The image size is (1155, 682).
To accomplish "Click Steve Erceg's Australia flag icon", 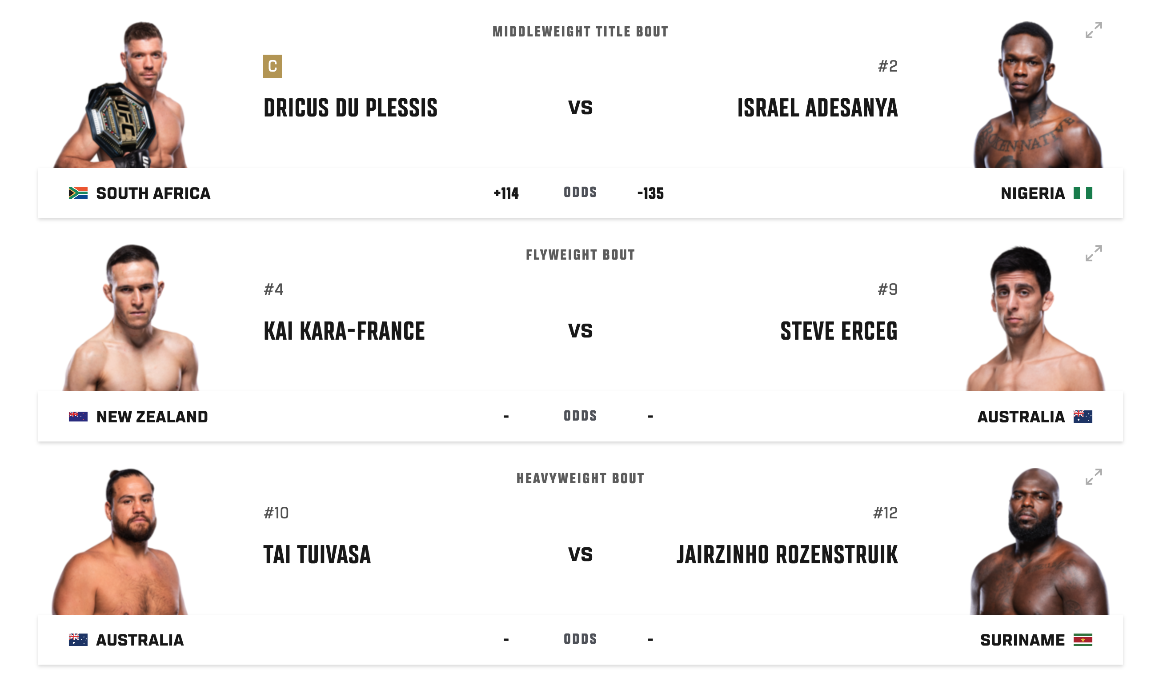I will 1082,417.
